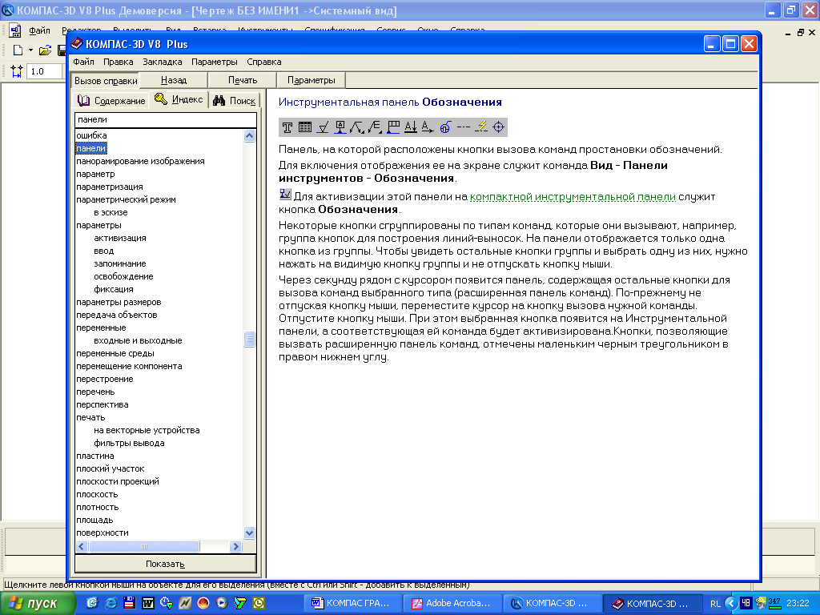820x615 pixels.
Task: Click the index list scroll down arrow
Action: (250, 533)
